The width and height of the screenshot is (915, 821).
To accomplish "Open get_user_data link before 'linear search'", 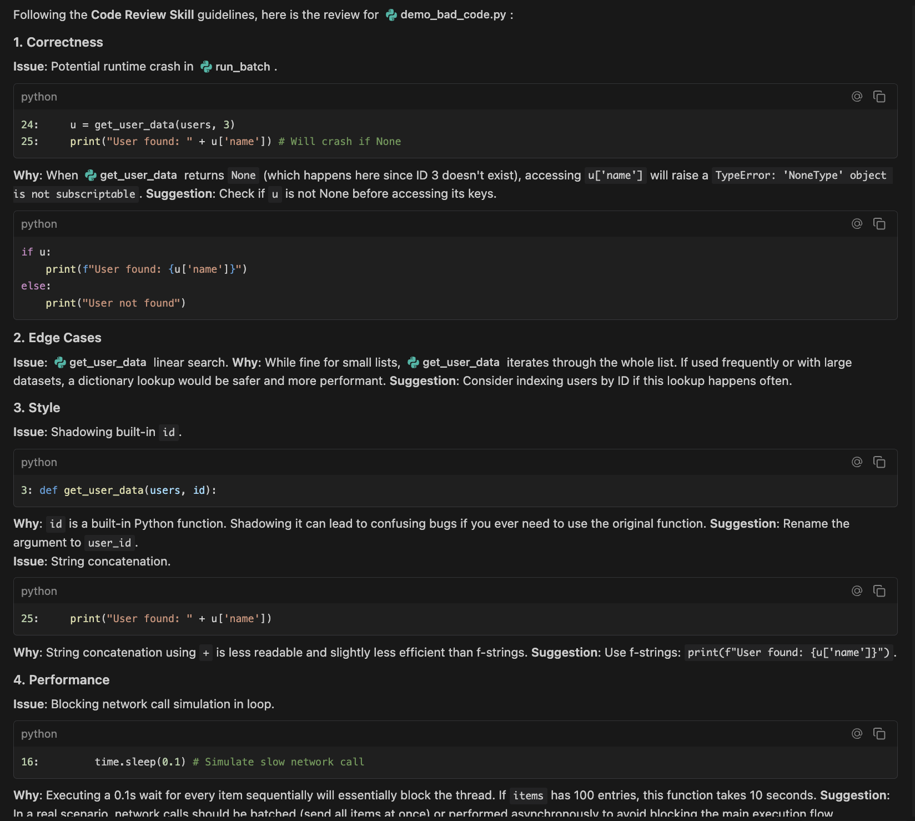I will [x=107, y=363].
